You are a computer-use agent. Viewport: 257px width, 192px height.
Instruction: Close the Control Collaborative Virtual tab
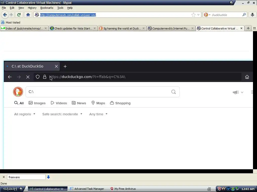pos(241,28)
